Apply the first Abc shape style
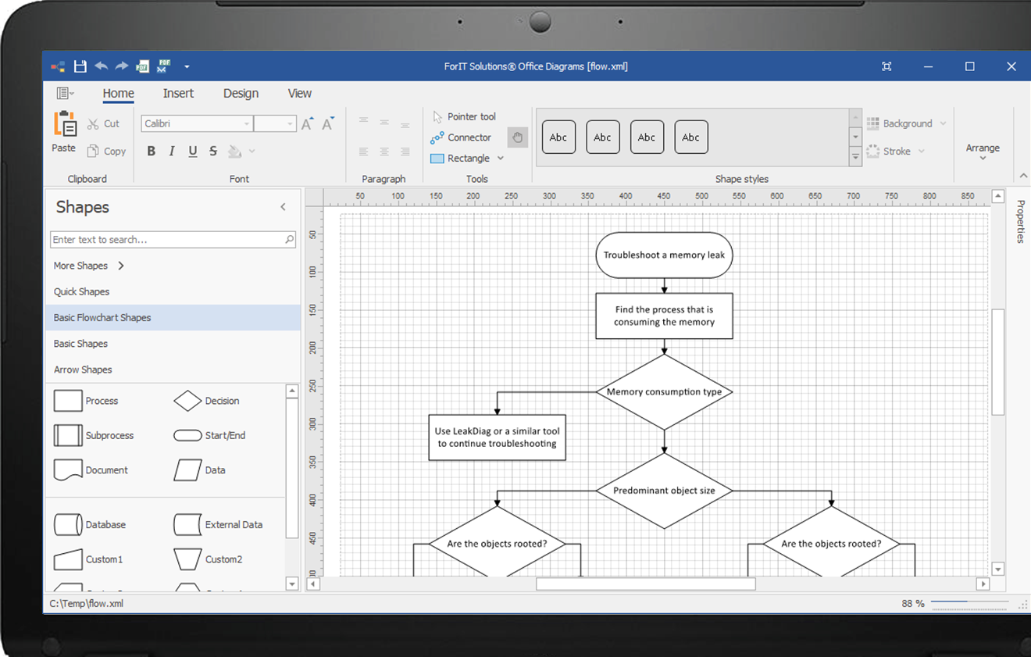Image resolution: width=1031 pixels, height=657 pixels. pos(558,137)
